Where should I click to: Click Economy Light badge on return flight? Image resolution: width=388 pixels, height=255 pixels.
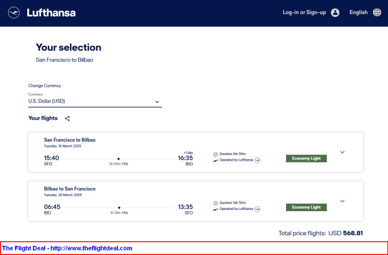pyautogui.click(x=306, y=208)
